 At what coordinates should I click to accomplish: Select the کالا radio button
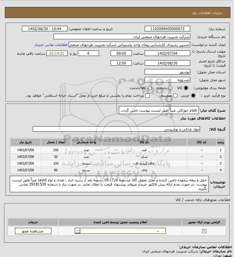[x=186, y=88]
